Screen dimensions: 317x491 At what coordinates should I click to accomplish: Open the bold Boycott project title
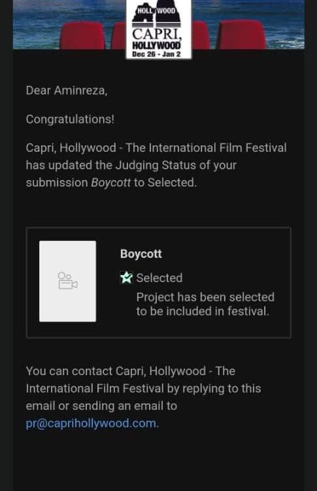click(141, 253)
